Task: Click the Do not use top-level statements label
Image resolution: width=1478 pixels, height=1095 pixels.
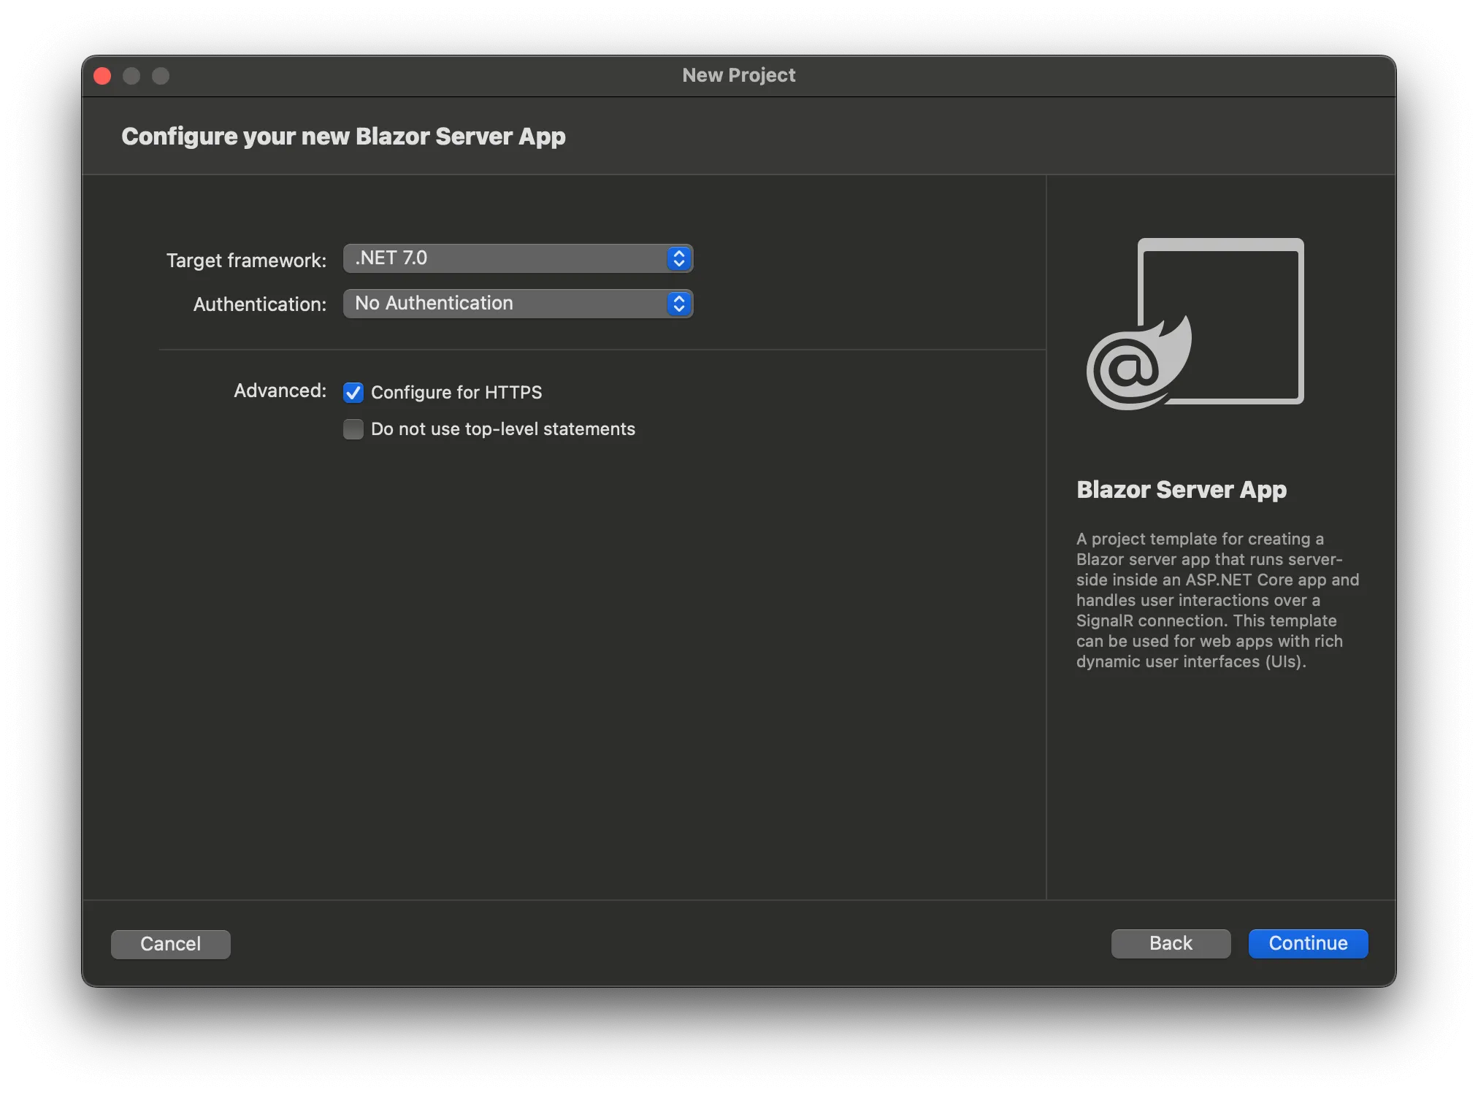Action: (x=503, y=429)
